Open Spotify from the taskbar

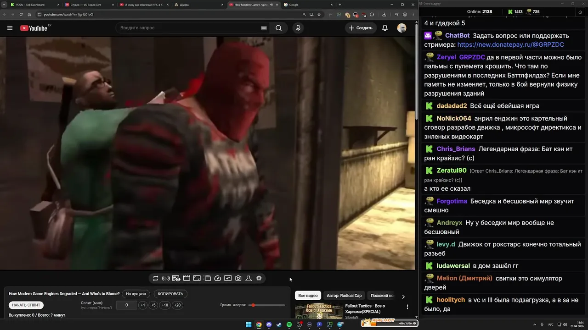(x=289, y=324)
